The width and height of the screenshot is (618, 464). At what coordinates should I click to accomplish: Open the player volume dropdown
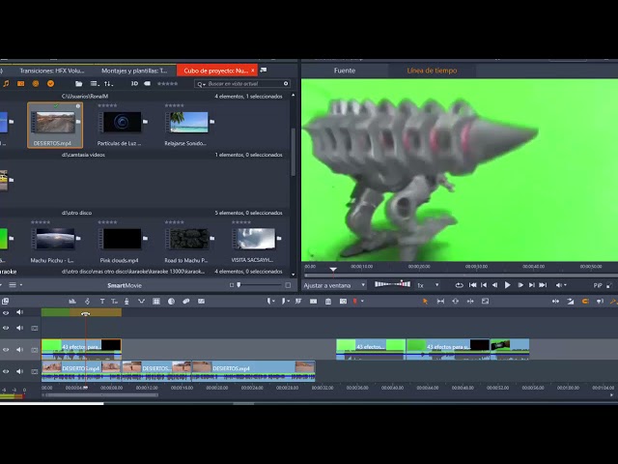[561, 285]
